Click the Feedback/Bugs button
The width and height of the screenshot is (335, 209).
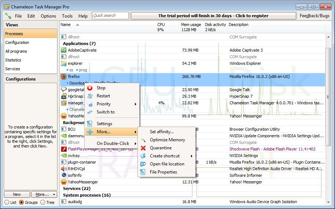pyautogui.click(x=314, y=16)
